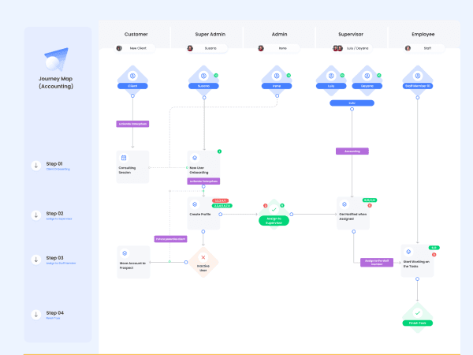Screen dimensions: 473x355
Task: Toggle the green status dot beside Irene node
Action: 289,76
